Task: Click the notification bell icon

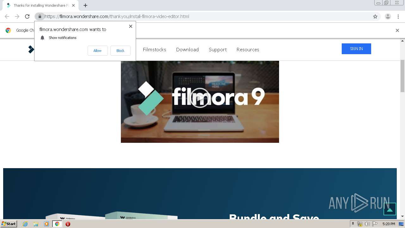Action: pos(42,38)
